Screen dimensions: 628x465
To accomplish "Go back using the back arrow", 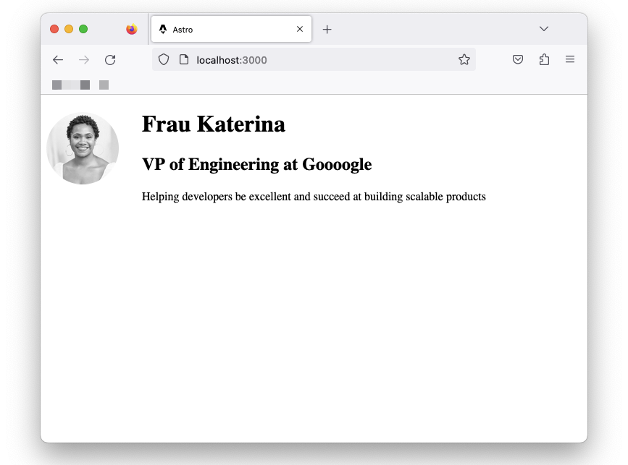I will pyautogui.click(x=58, y=59).
